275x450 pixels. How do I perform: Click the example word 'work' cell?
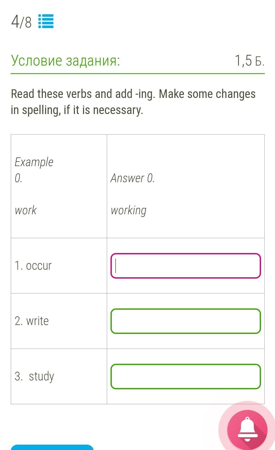26,210
